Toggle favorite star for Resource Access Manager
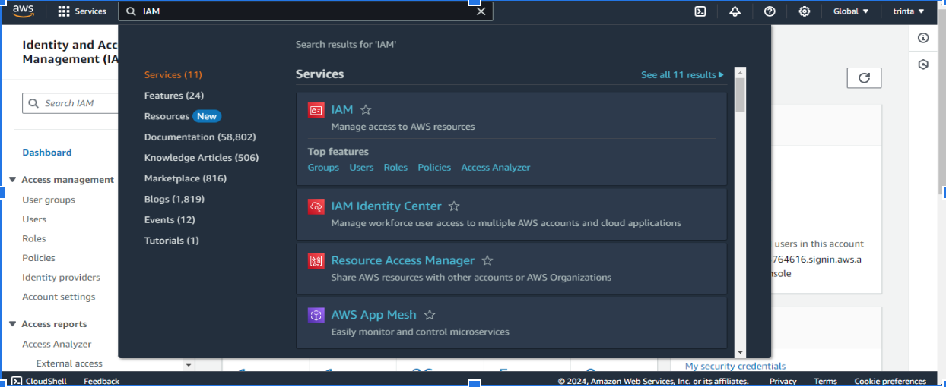The image size is (946, 387). (x=487, y=261)
